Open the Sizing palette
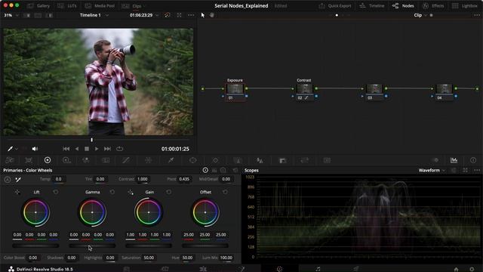Screen dimensions: 483x272 tap(305, 160)
